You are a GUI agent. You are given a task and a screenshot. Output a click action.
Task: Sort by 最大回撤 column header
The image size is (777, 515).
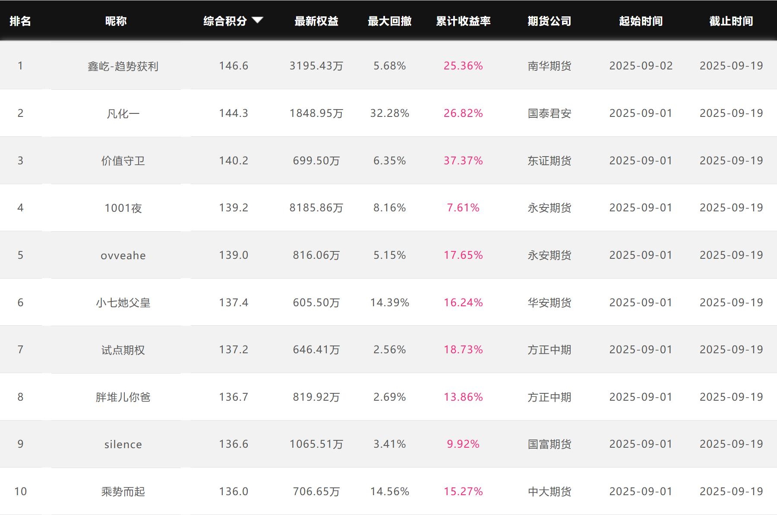pos(389,21)
